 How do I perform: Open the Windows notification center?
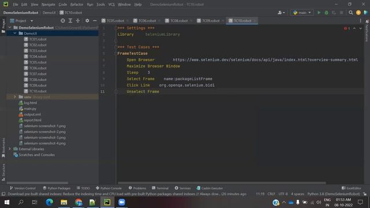[360, 202]
